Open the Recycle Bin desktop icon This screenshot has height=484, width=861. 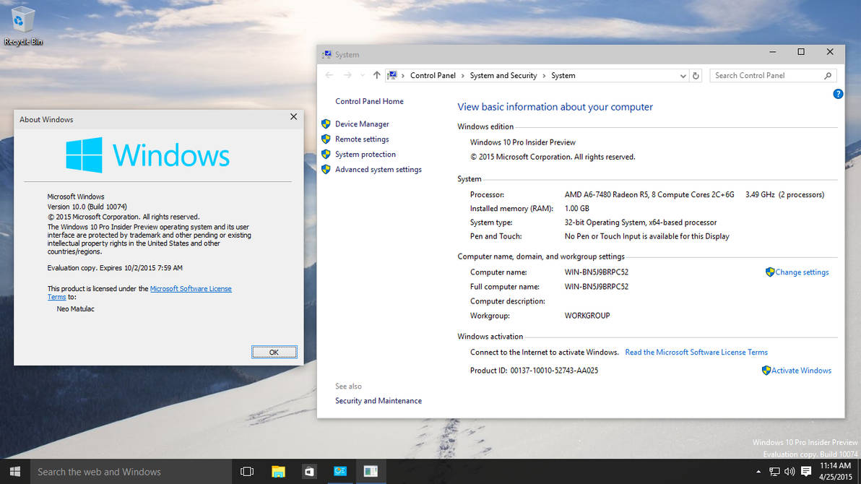tap(22, 25)
